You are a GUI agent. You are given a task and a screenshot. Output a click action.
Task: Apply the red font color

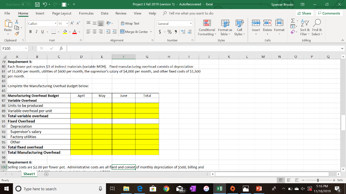(75, 32)
